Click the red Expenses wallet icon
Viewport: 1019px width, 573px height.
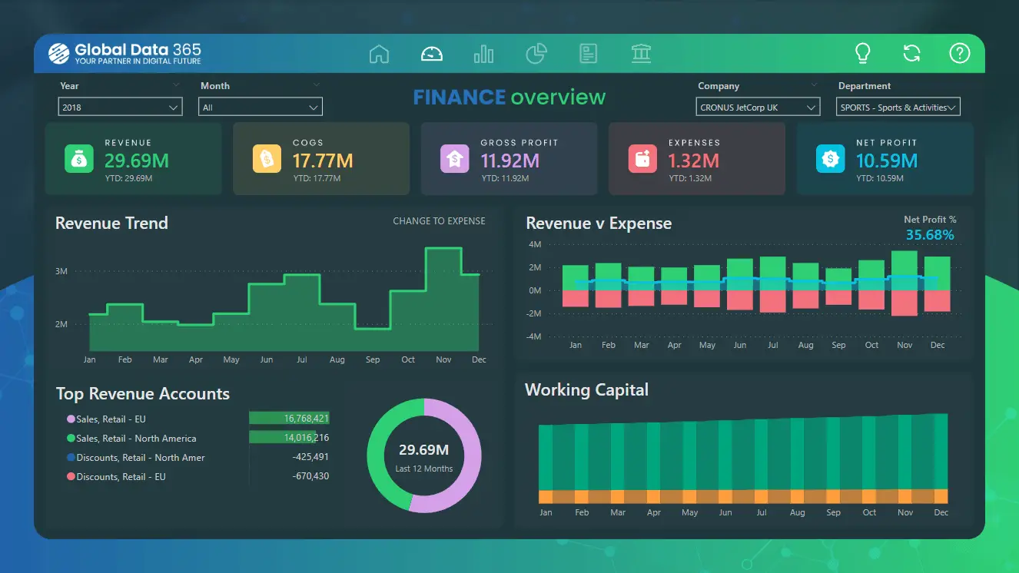(642, 159)
